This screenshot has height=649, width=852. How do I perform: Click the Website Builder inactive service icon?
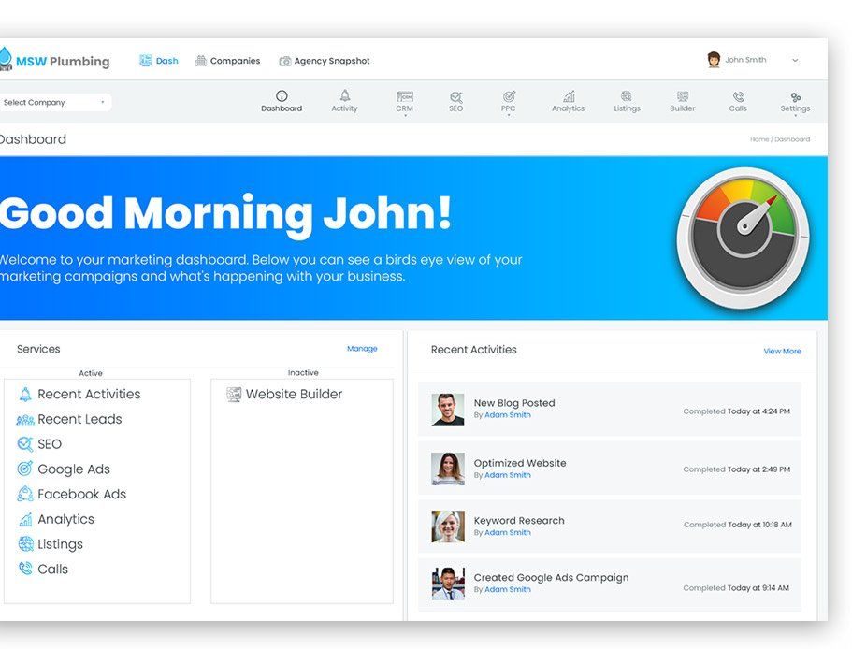pos(234,395)
